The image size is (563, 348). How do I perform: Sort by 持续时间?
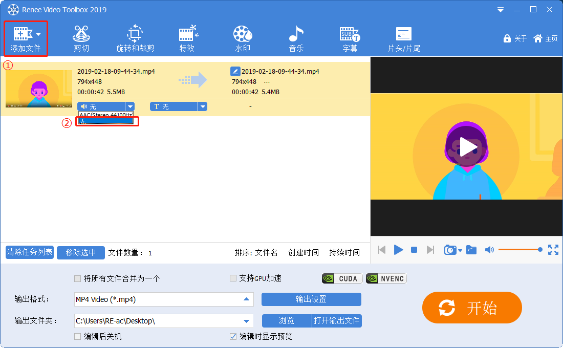344,252
